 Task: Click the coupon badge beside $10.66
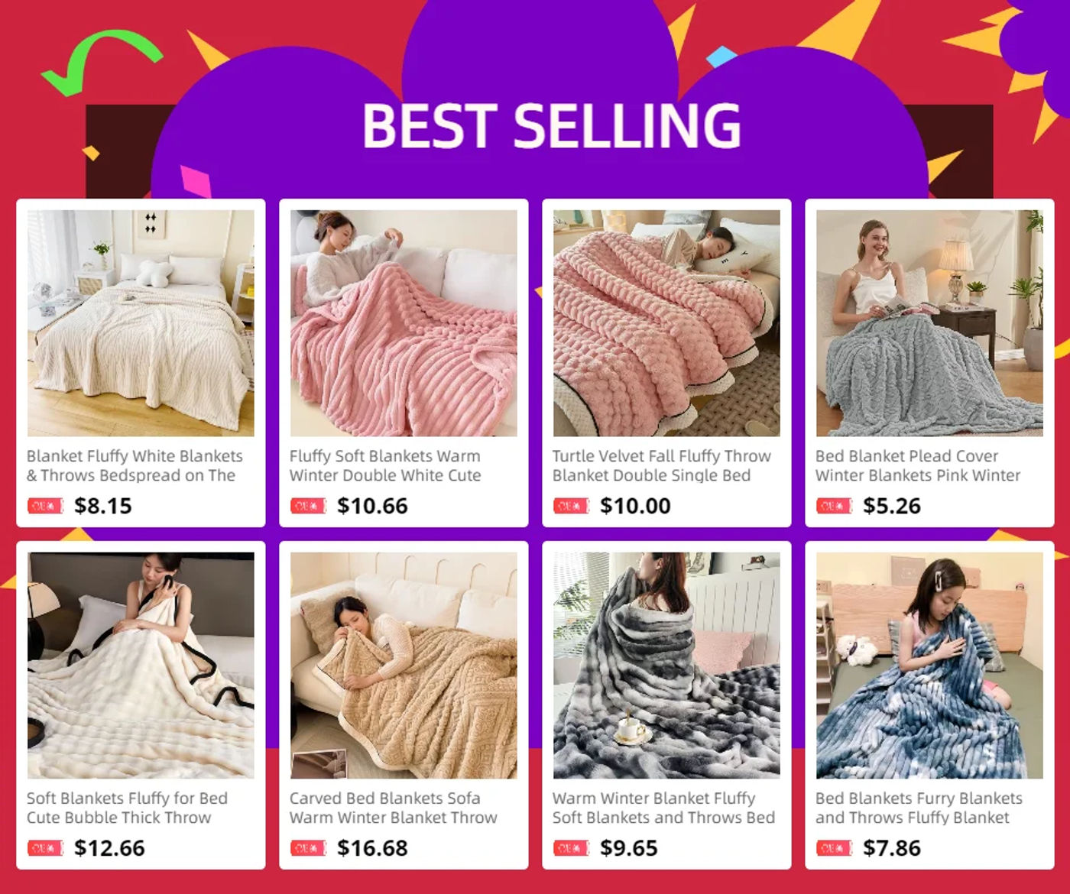tap(309, 506)
